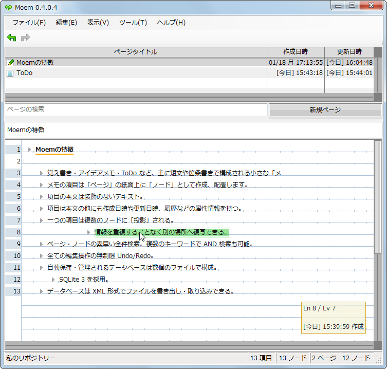The height and width of the screenshot is (369, 387).
Task: Click the page icon beside ToDo row
Action: pos(10,73)
